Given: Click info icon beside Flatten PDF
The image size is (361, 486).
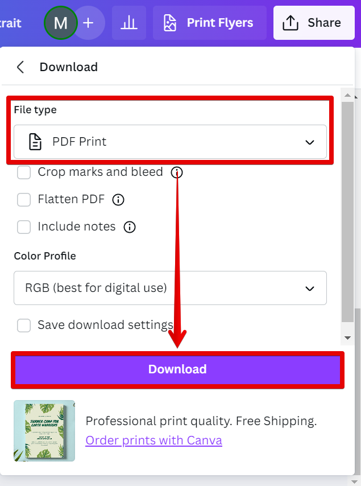Looking at the screenshot, I should point(118,200).
